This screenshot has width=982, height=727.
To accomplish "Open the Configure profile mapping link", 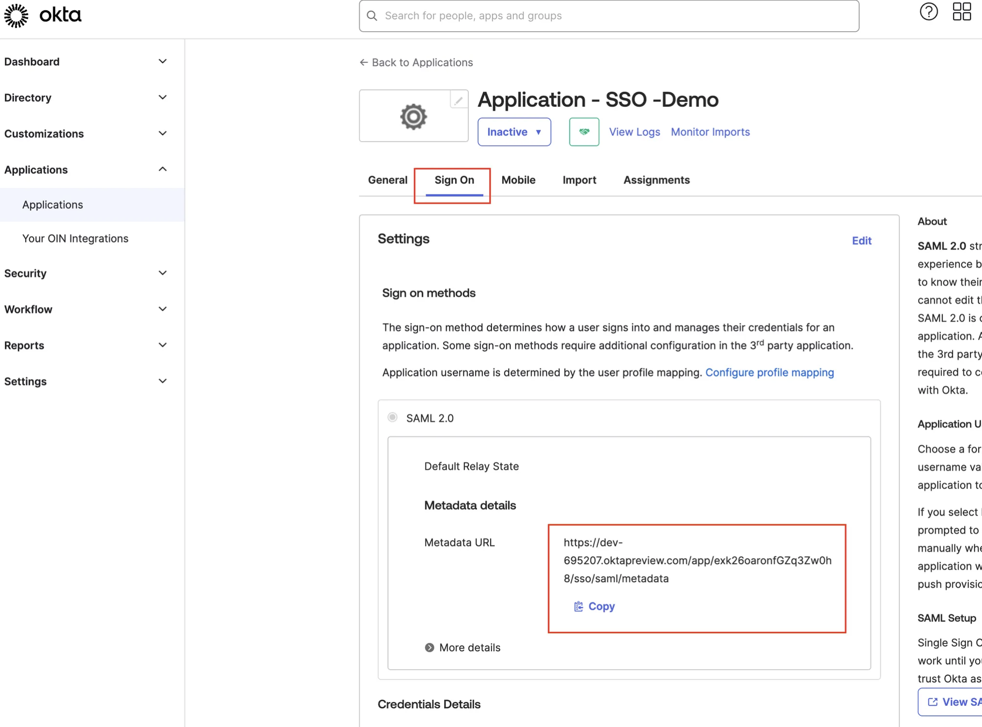I will [x=769, y=372].
